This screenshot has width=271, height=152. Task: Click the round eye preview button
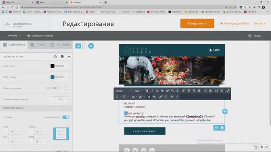point(91,46)
